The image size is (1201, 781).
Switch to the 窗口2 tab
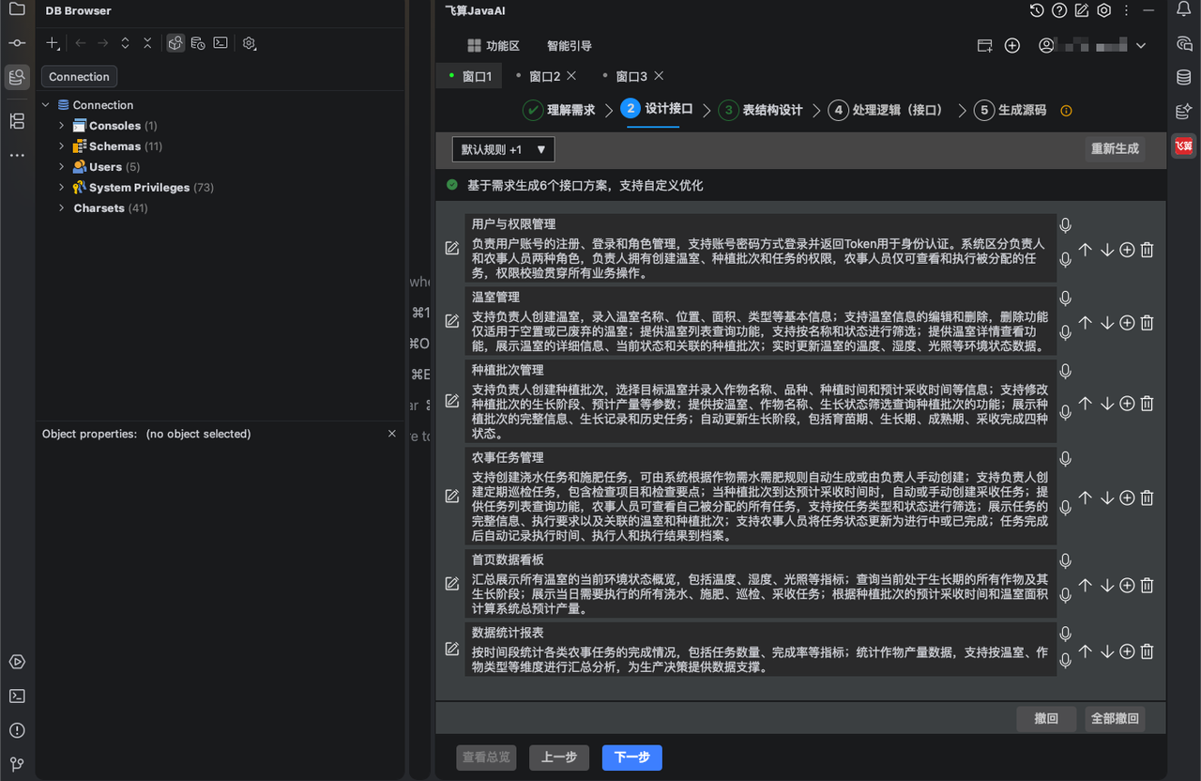click(x=544, y=76)
